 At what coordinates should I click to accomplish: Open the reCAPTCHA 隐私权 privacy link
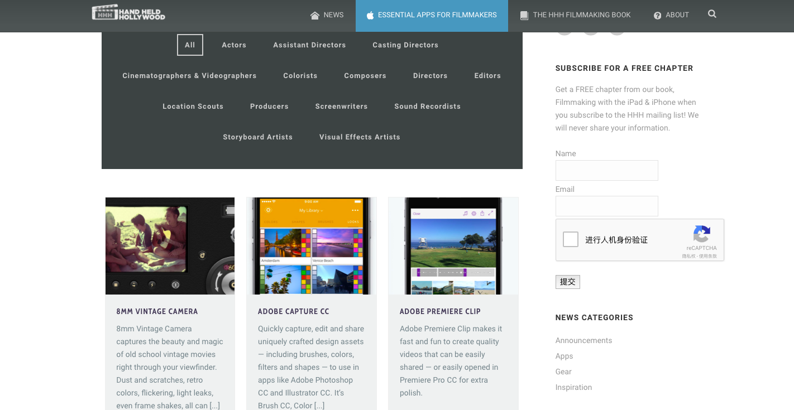(689, 256)
